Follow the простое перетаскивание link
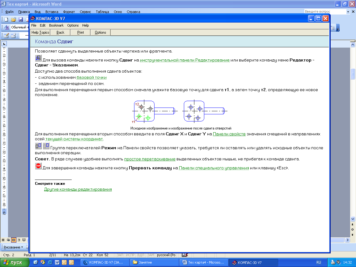 (x=150, y=159)
